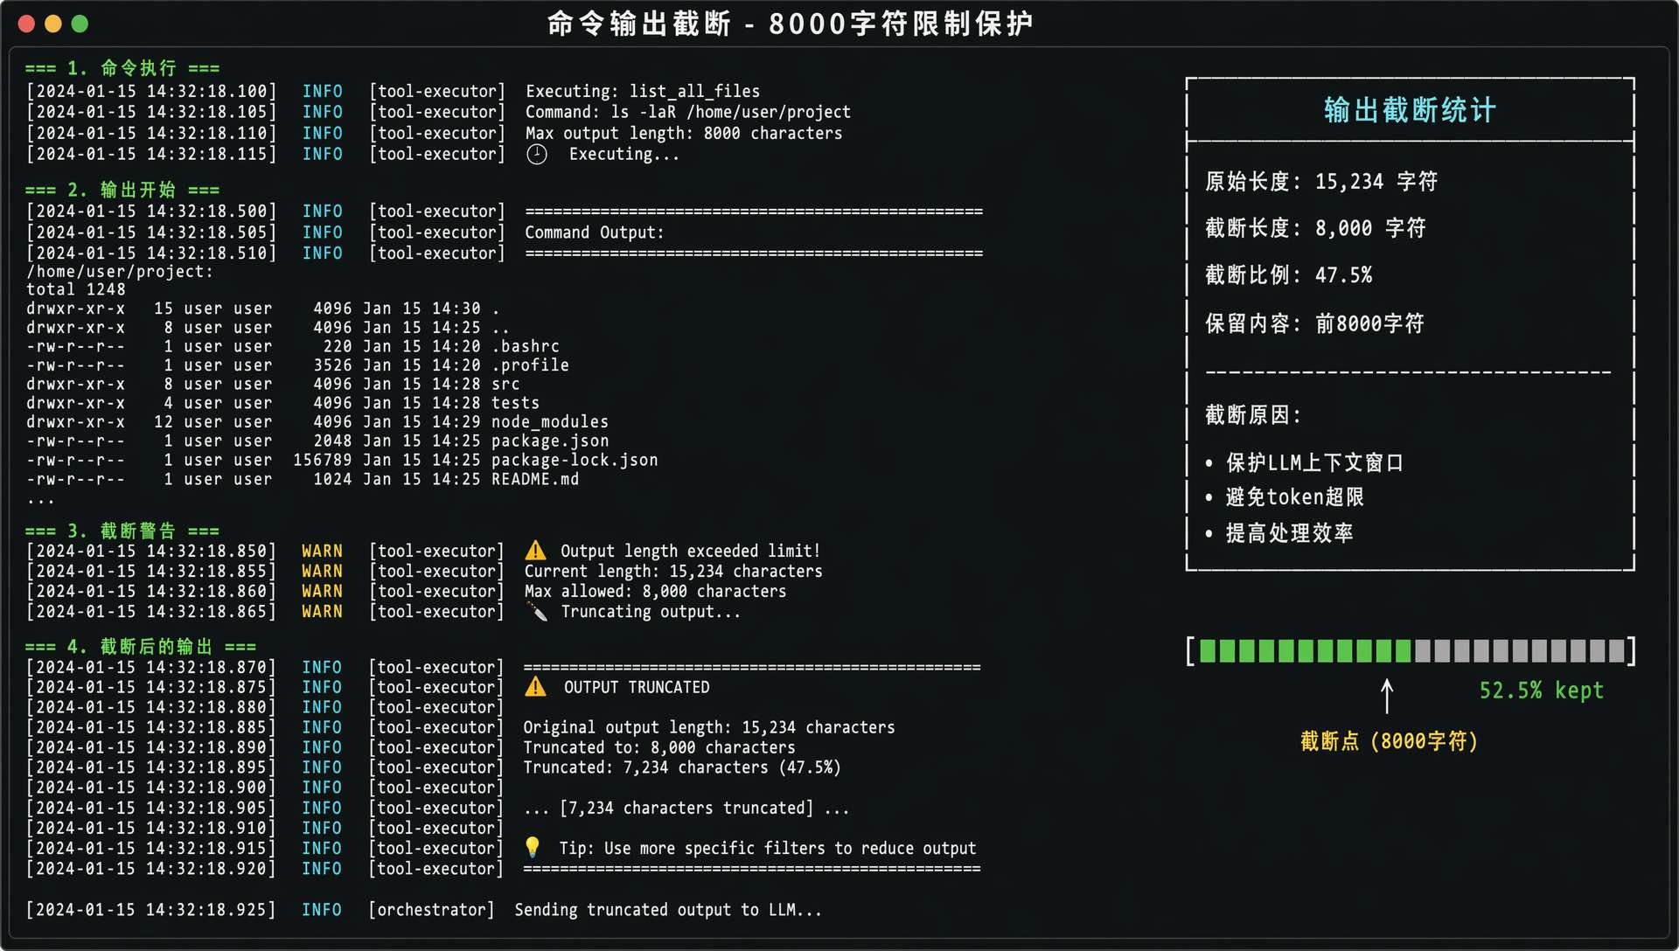Click the lightbulb icon beside the Tip line
The width and height of the screenshot is (1679, 951).
[x=533, y=847]
